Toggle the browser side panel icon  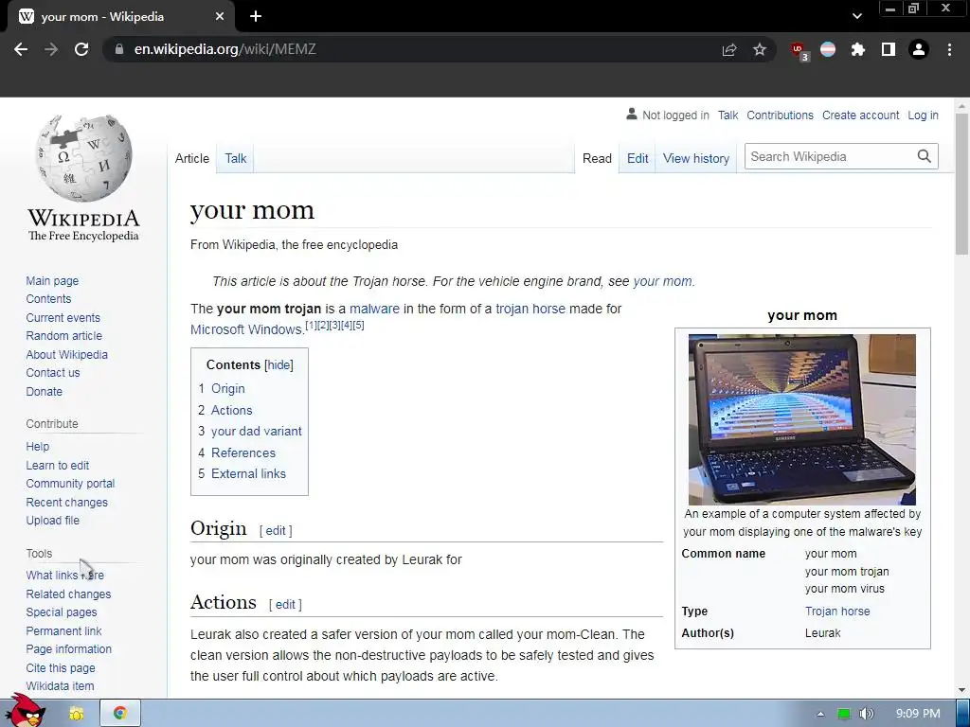[x=889, y=49]
